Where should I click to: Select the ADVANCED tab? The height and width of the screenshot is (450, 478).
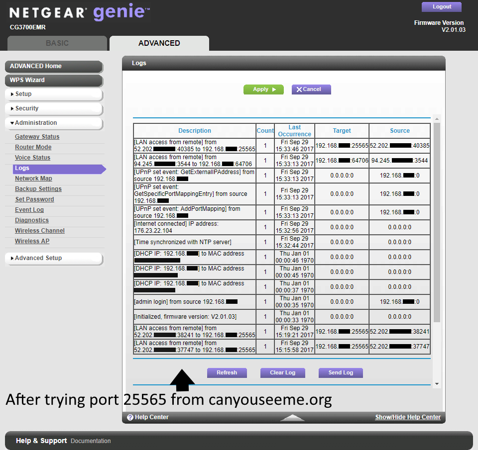(x=159, y=43)
